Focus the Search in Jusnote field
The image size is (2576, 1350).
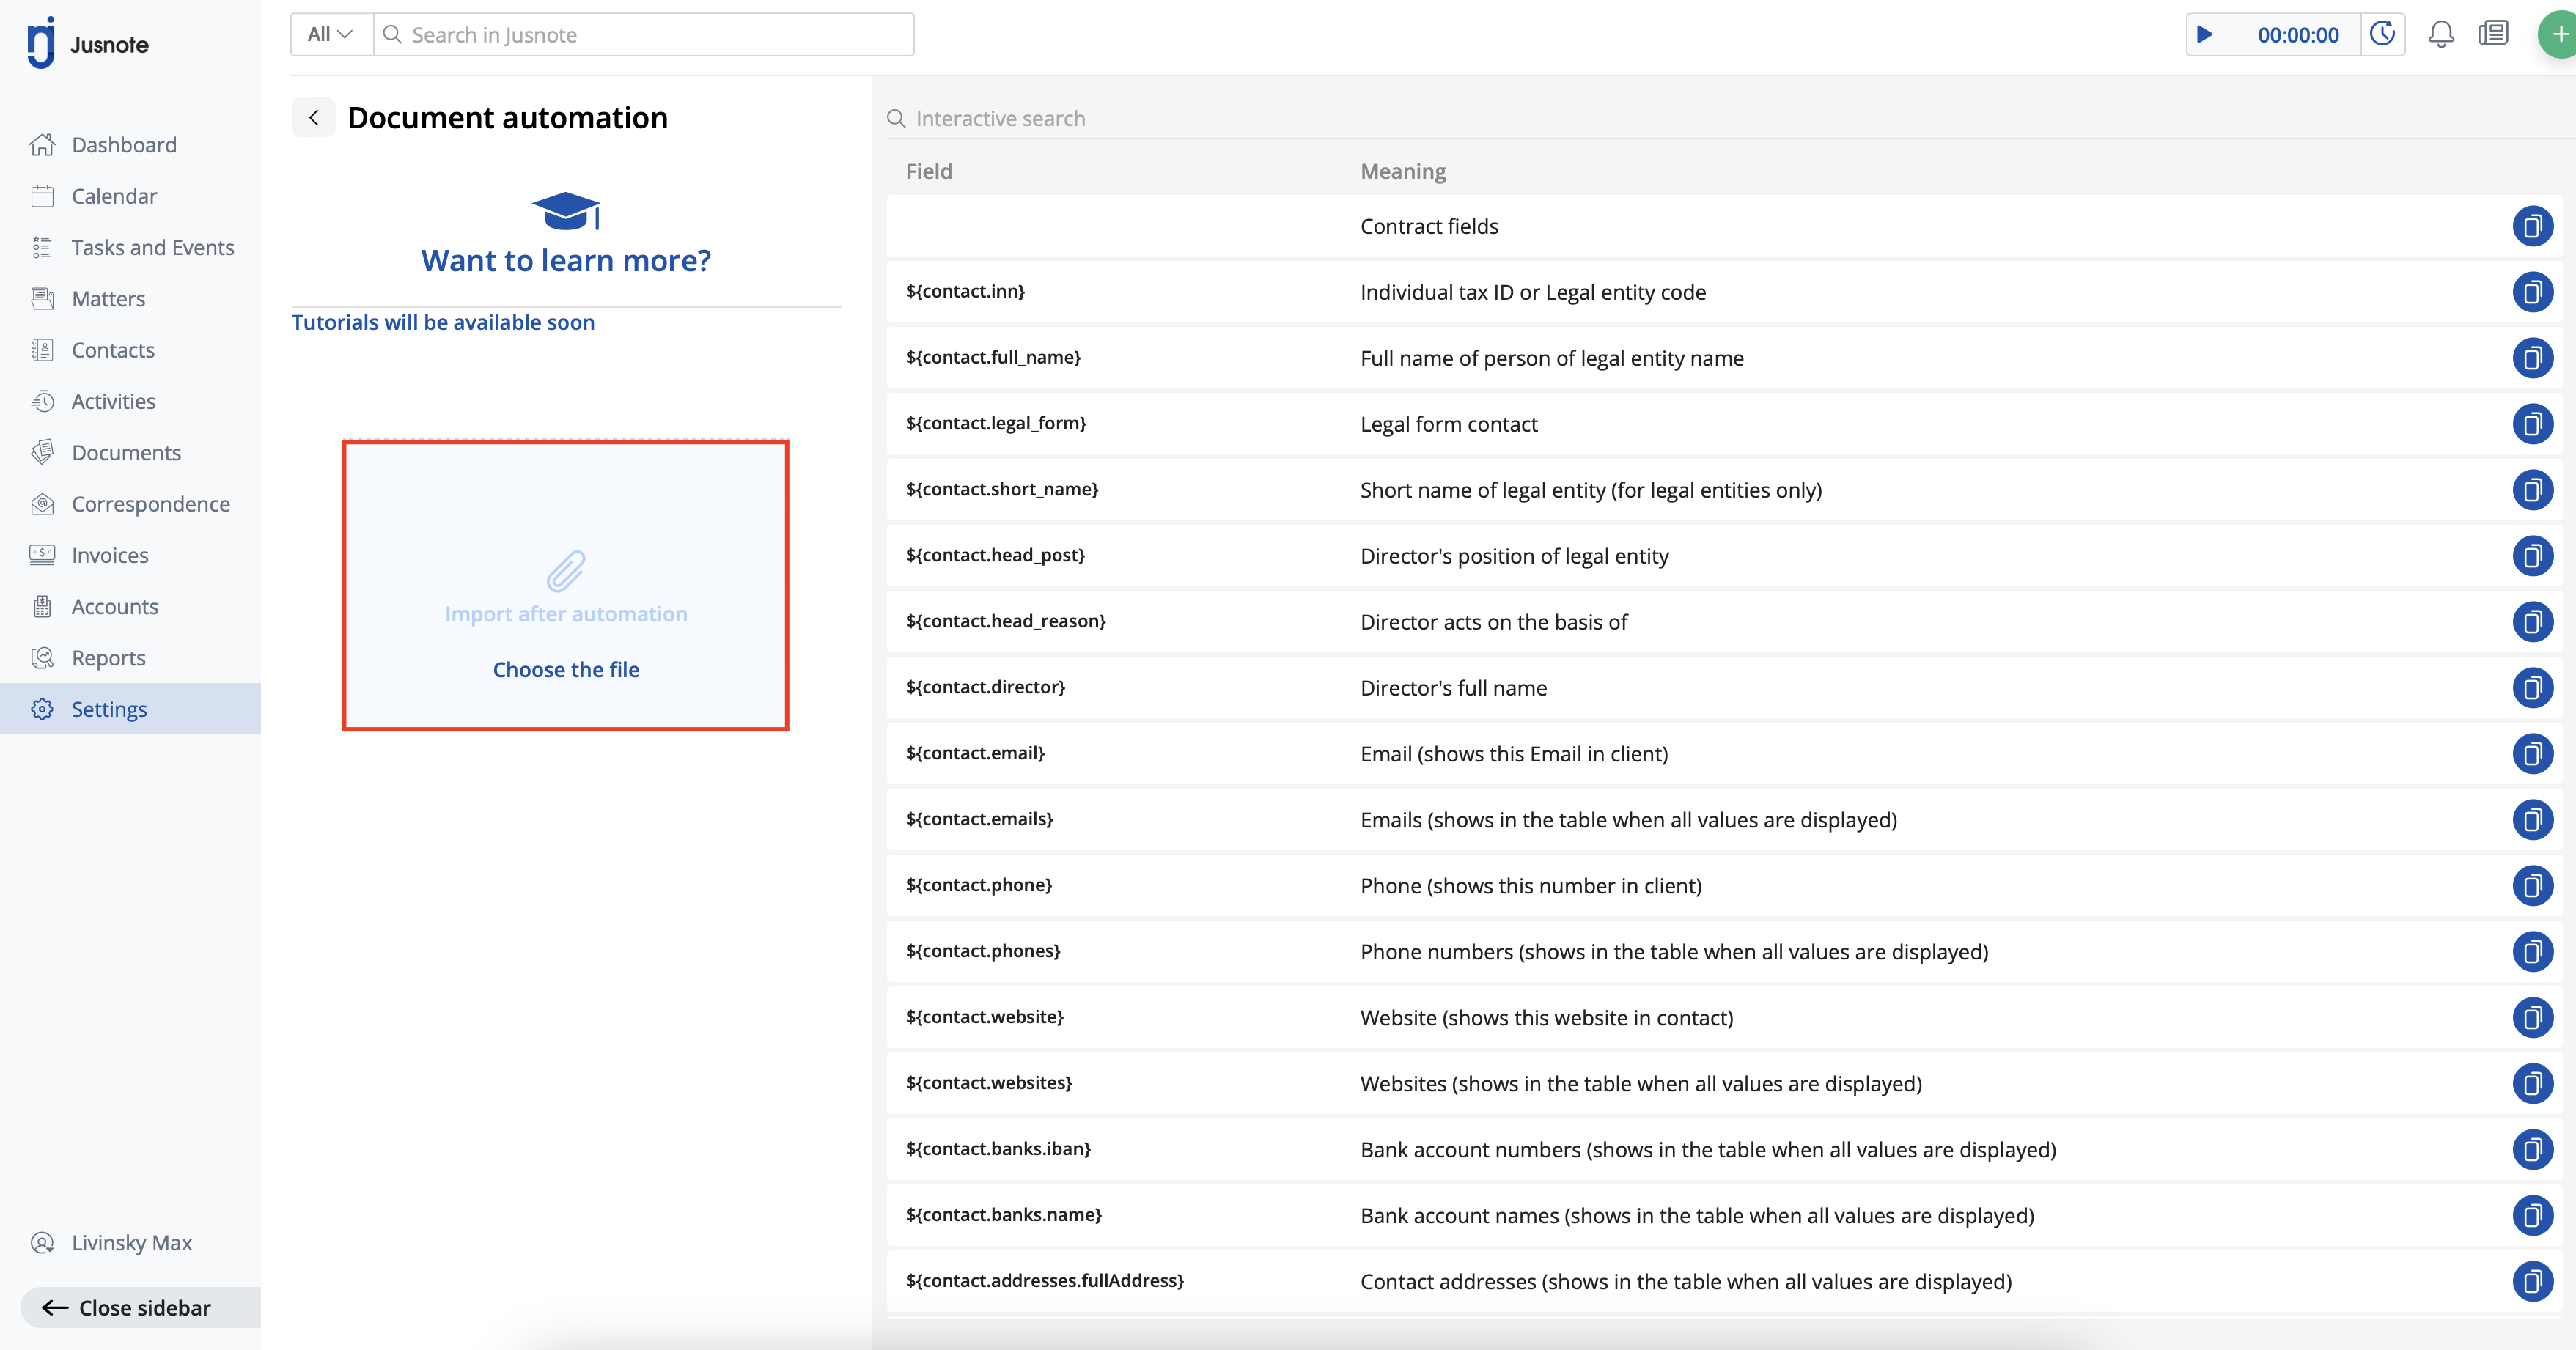click(643, 34)
